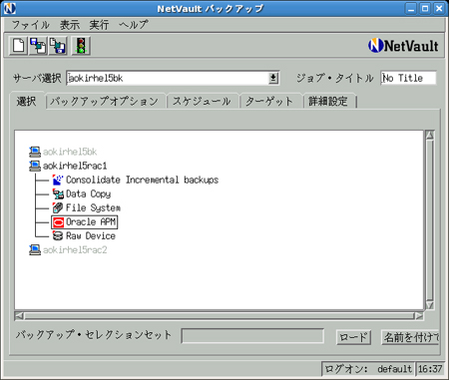Click the ジョブ・タイトル input field
The width and height of the screenshot is (449, 380).
[408, 78]
